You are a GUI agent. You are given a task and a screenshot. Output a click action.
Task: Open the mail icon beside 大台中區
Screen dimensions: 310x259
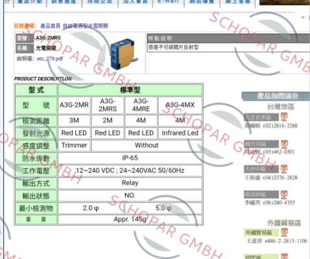(284, 169)
